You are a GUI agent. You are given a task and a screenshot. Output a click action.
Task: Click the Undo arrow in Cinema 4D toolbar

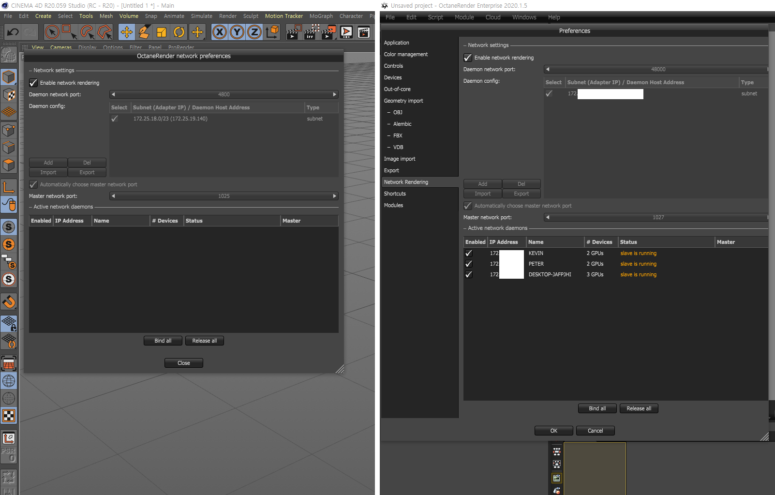pyautogui.click(x=13, y=32)
